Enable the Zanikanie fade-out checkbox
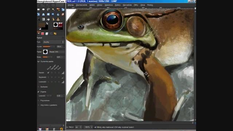 pos(39,87)
